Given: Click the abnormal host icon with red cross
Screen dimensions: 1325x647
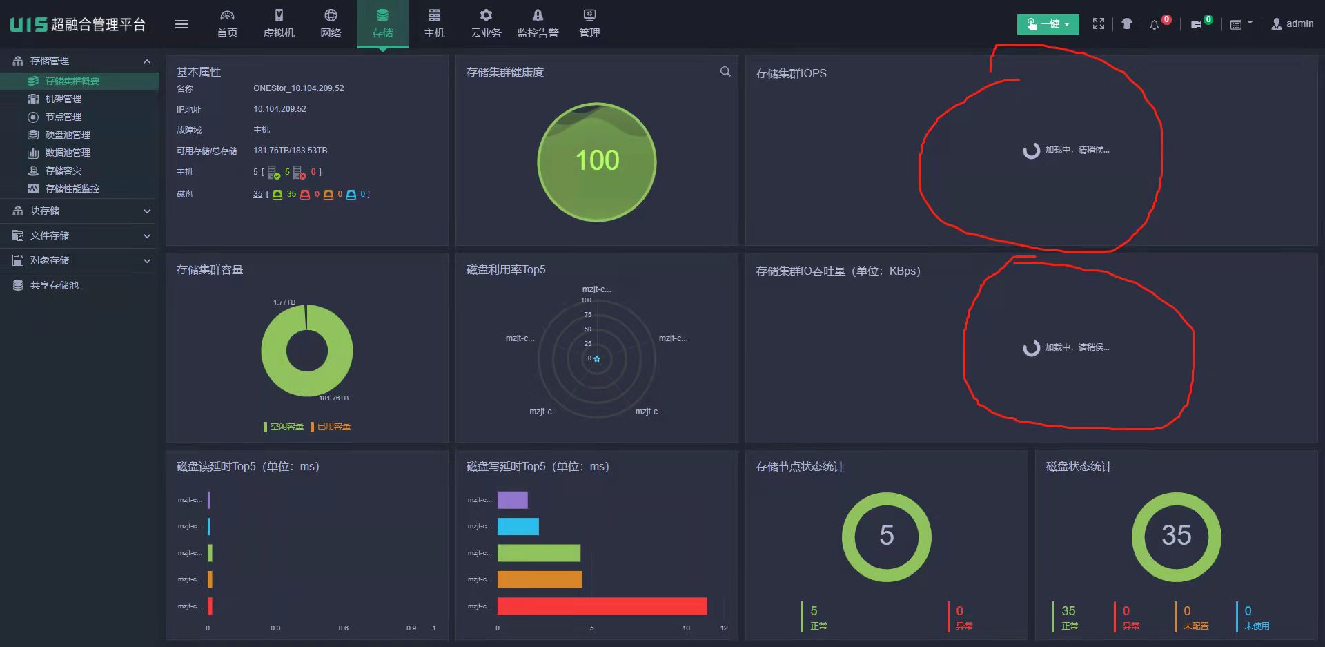Looking at the screenshot, I should tap(299, 172).
